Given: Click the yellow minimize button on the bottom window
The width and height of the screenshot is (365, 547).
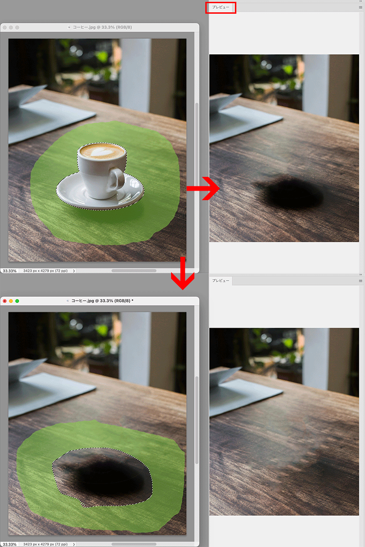Looking at the screenshot, I should pos(11,301).
